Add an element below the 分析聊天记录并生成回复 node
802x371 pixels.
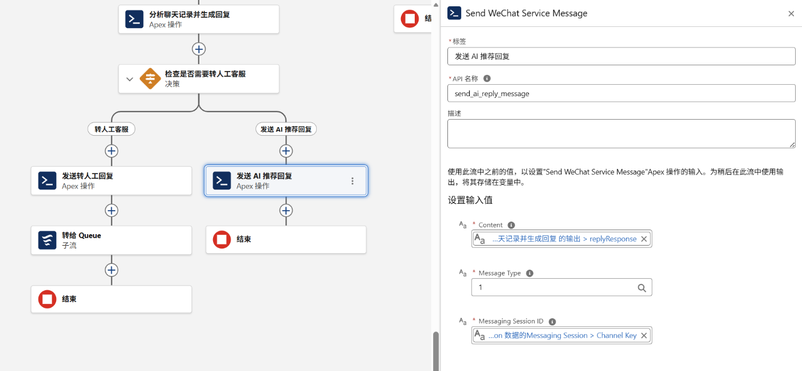pyautogui.click(x=199, y=49)
